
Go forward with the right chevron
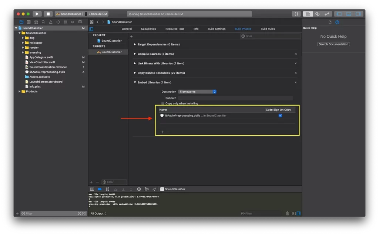click(x=103, y=22)
